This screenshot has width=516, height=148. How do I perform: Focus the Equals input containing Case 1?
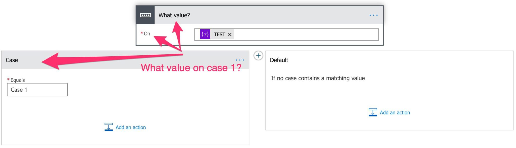37,90
